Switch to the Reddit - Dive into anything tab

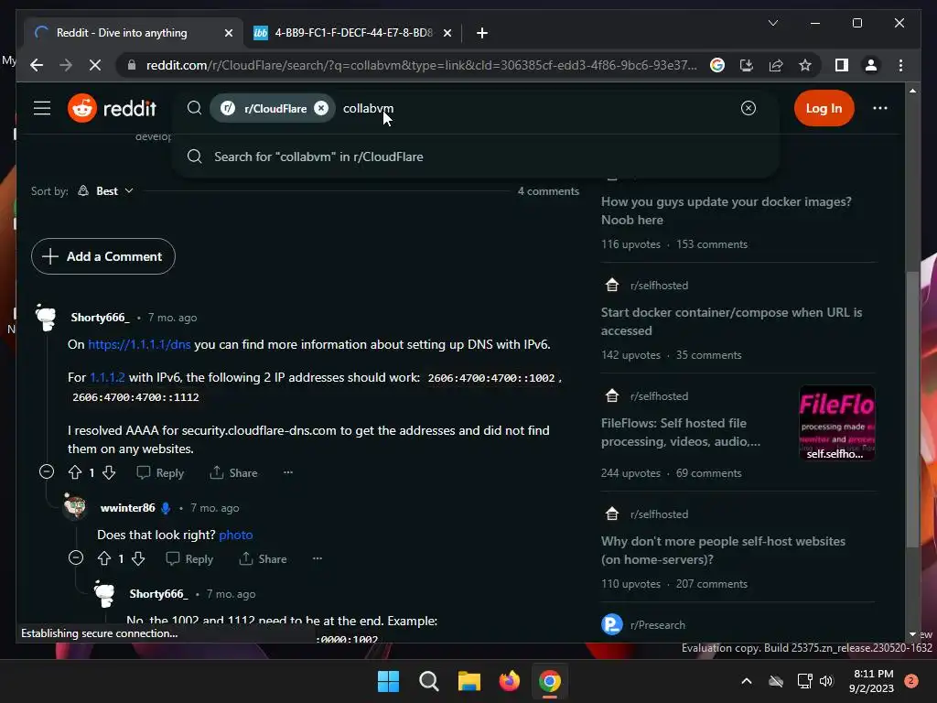(122, 33)
